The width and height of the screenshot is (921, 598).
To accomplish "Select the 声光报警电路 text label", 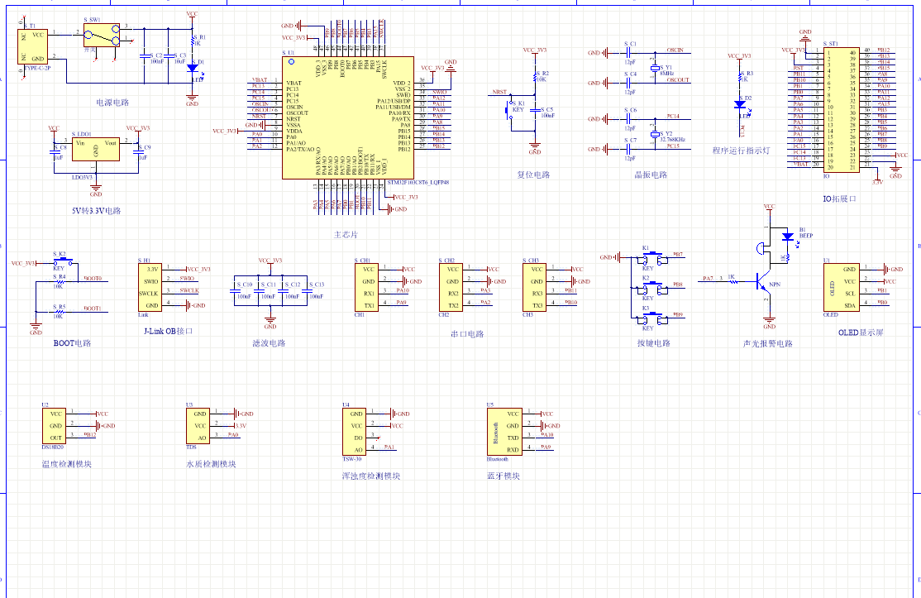I will 767,344.
